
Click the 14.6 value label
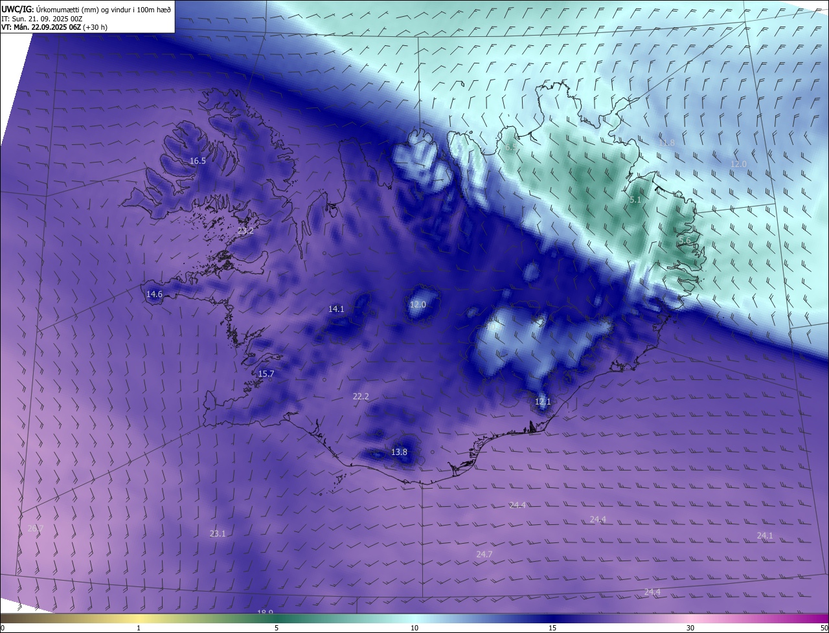point(154,294)
